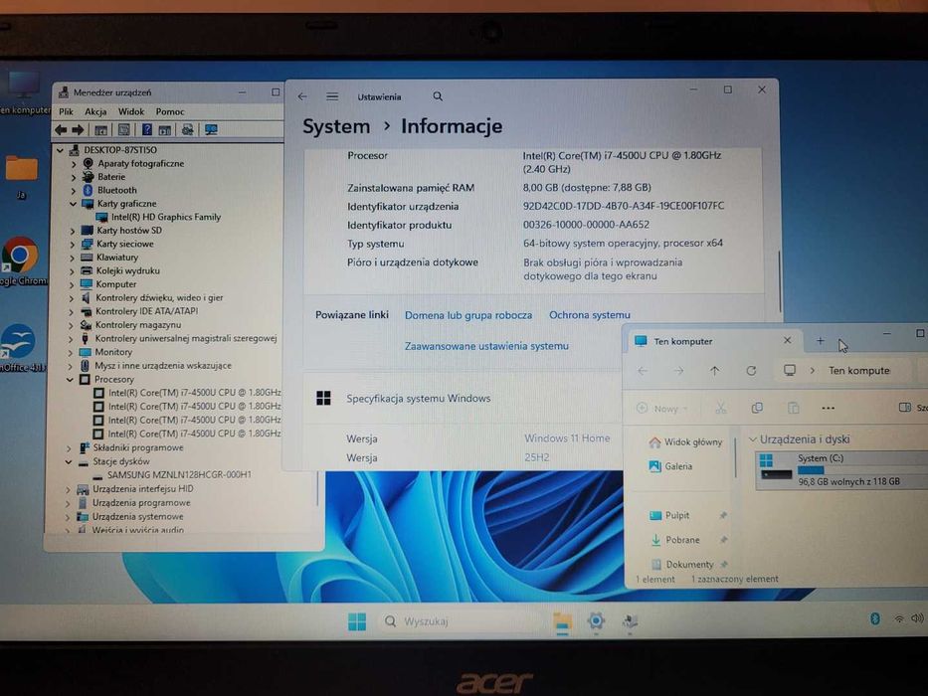Collapse Procesory tree node
Image resolution: width=928 pixels, height=696 pixels.
[70, 380]
